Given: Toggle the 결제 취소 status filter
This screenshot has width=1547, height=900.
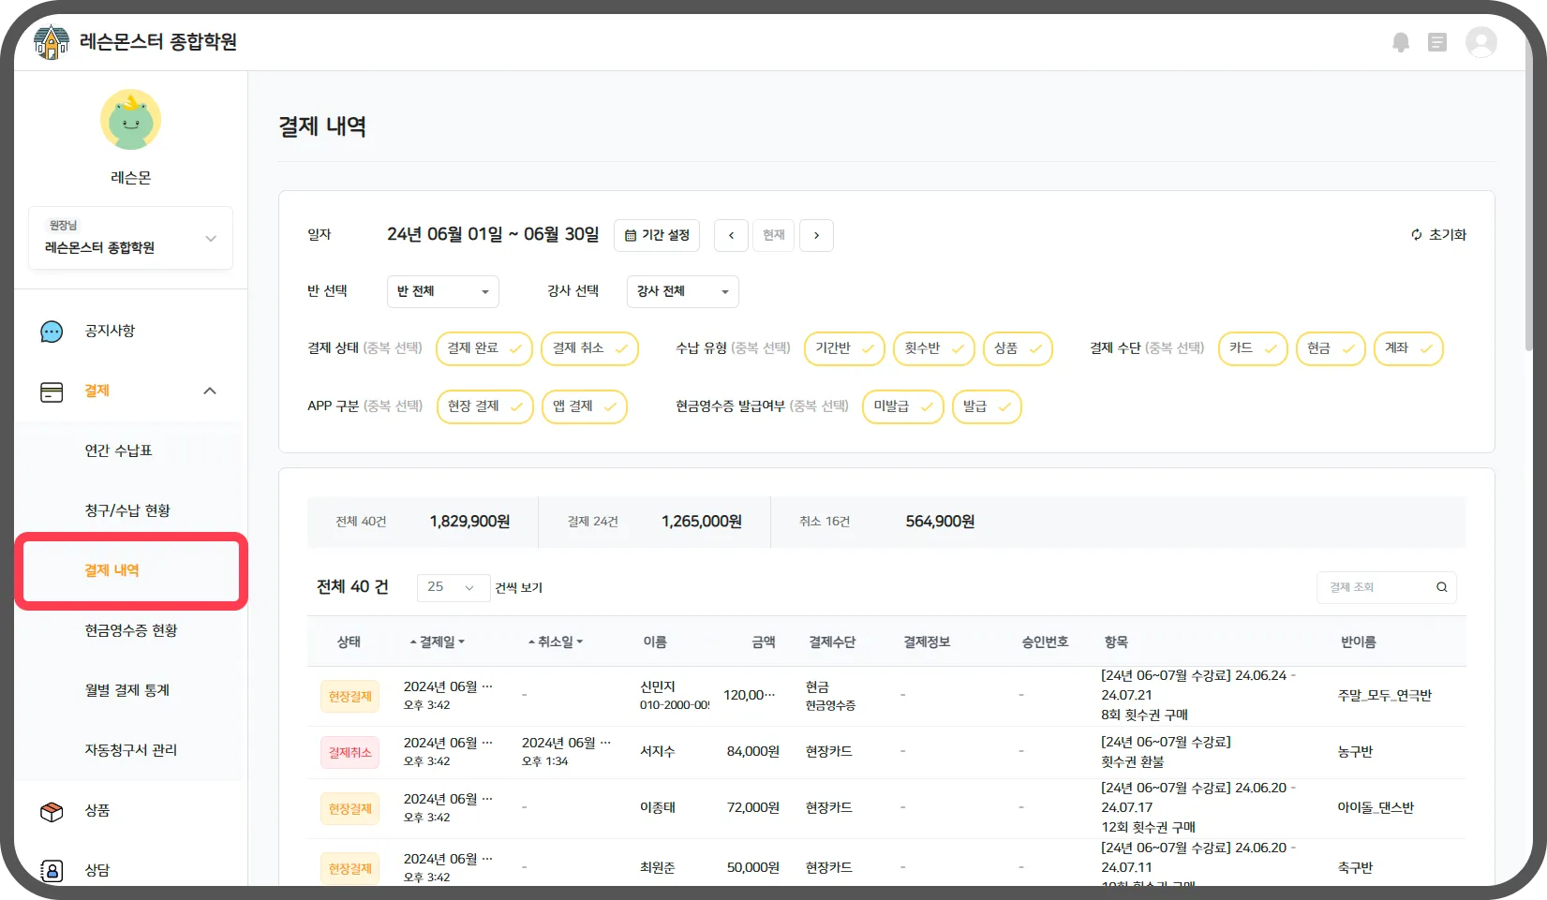Looking at the screenshot, I should click(589, 348).
